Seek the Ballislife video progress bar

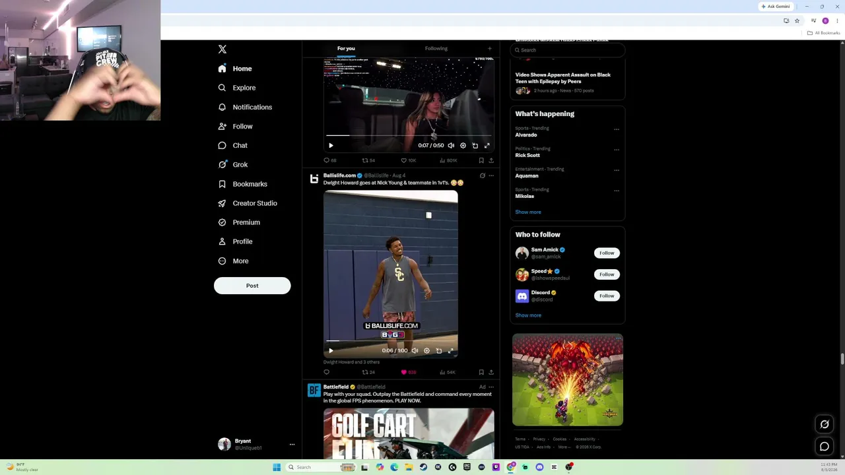(391, 341)
